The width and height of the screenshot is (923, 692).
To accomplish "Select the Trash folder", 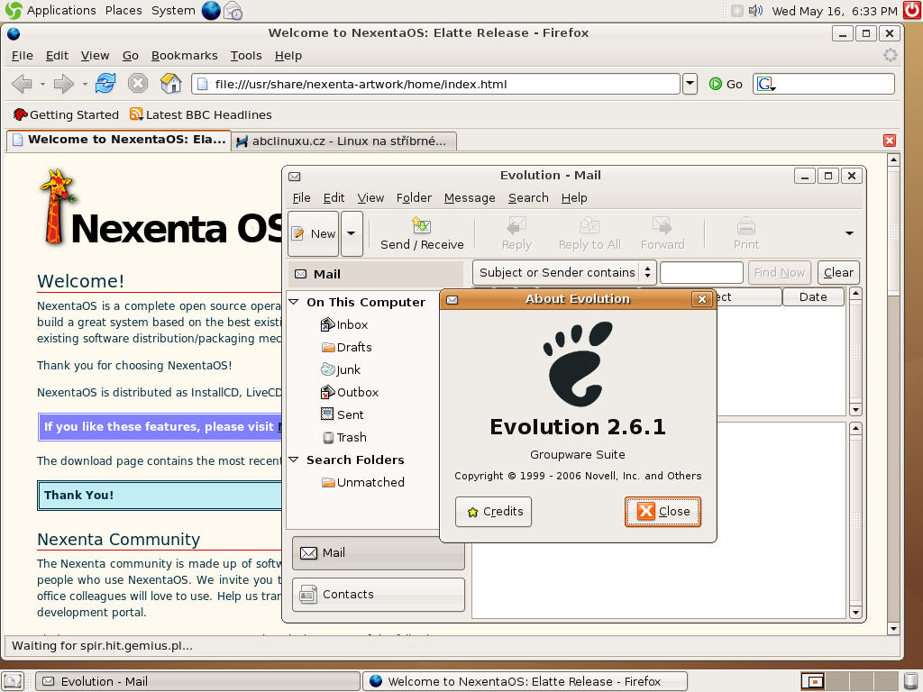I will point(343,437).
